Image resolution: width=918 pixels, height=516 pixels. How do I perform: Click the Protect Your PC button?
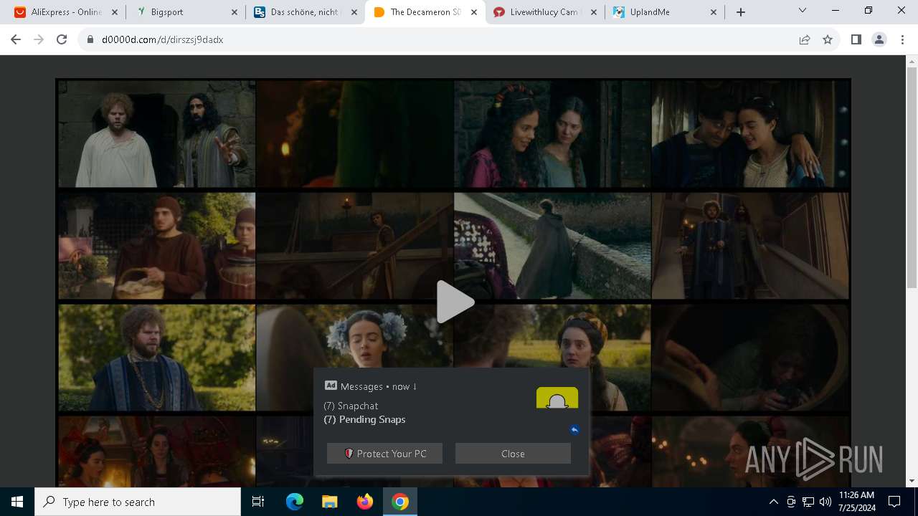tap(384, 454)
